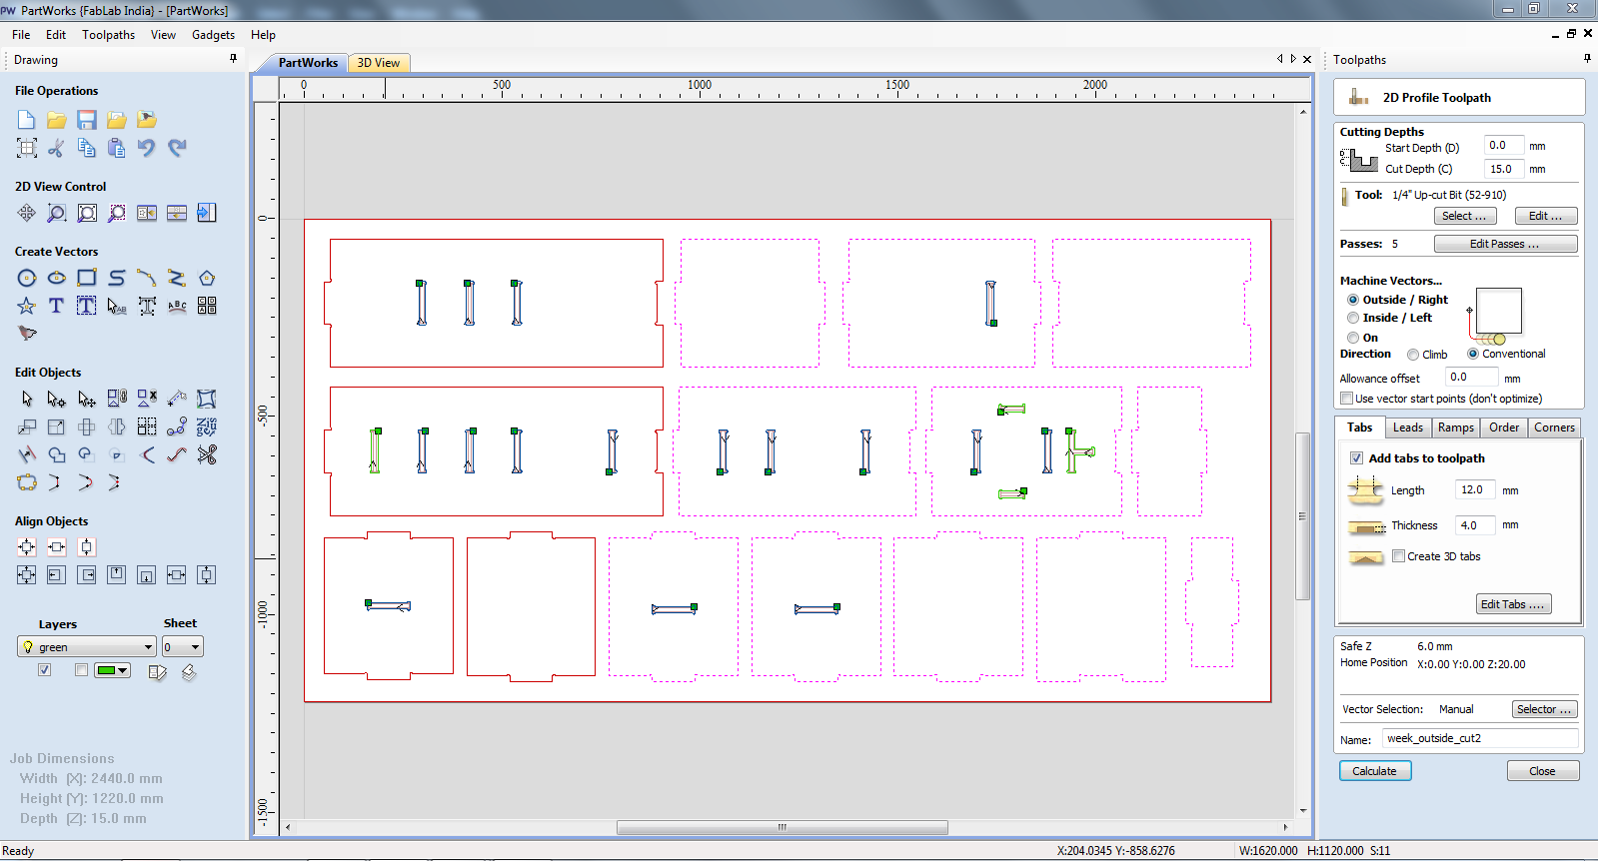Select the Zoom tool magnifier
Viewport: 1598px width, 861px height.
(x=57, y=213)
